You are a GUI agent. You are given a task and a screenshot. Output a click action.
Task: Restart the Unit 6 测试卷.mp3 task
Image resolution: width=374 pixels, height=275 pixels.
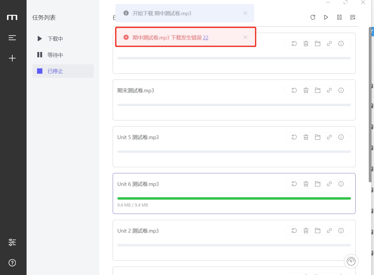pos(294,184)
